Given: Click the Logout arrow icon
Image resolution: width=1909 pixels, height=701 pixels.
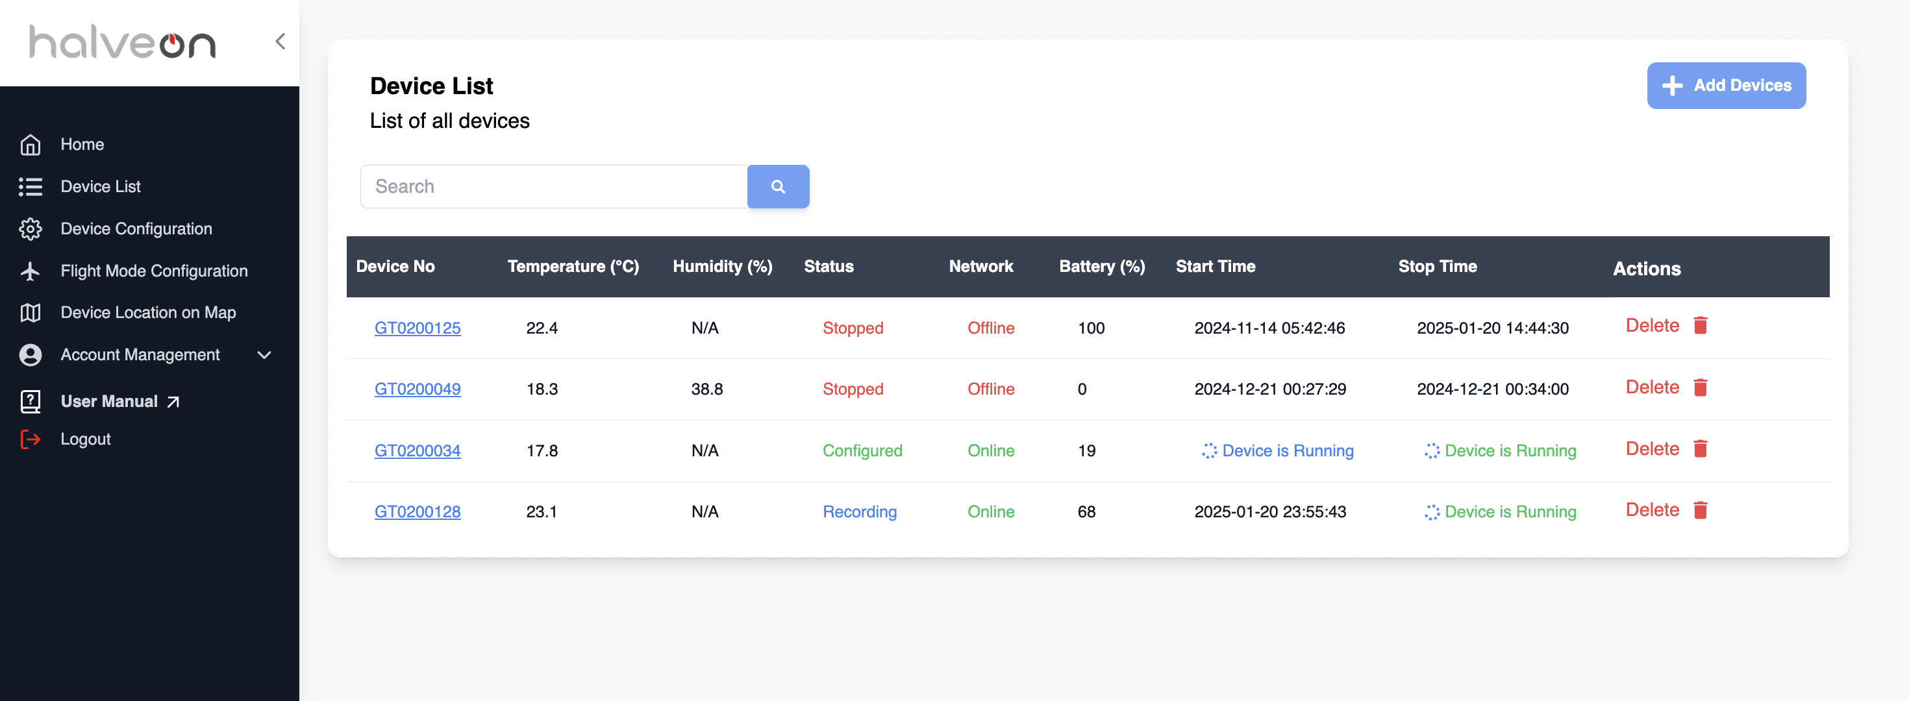Looking at the screenshot, I should [31, 439].
